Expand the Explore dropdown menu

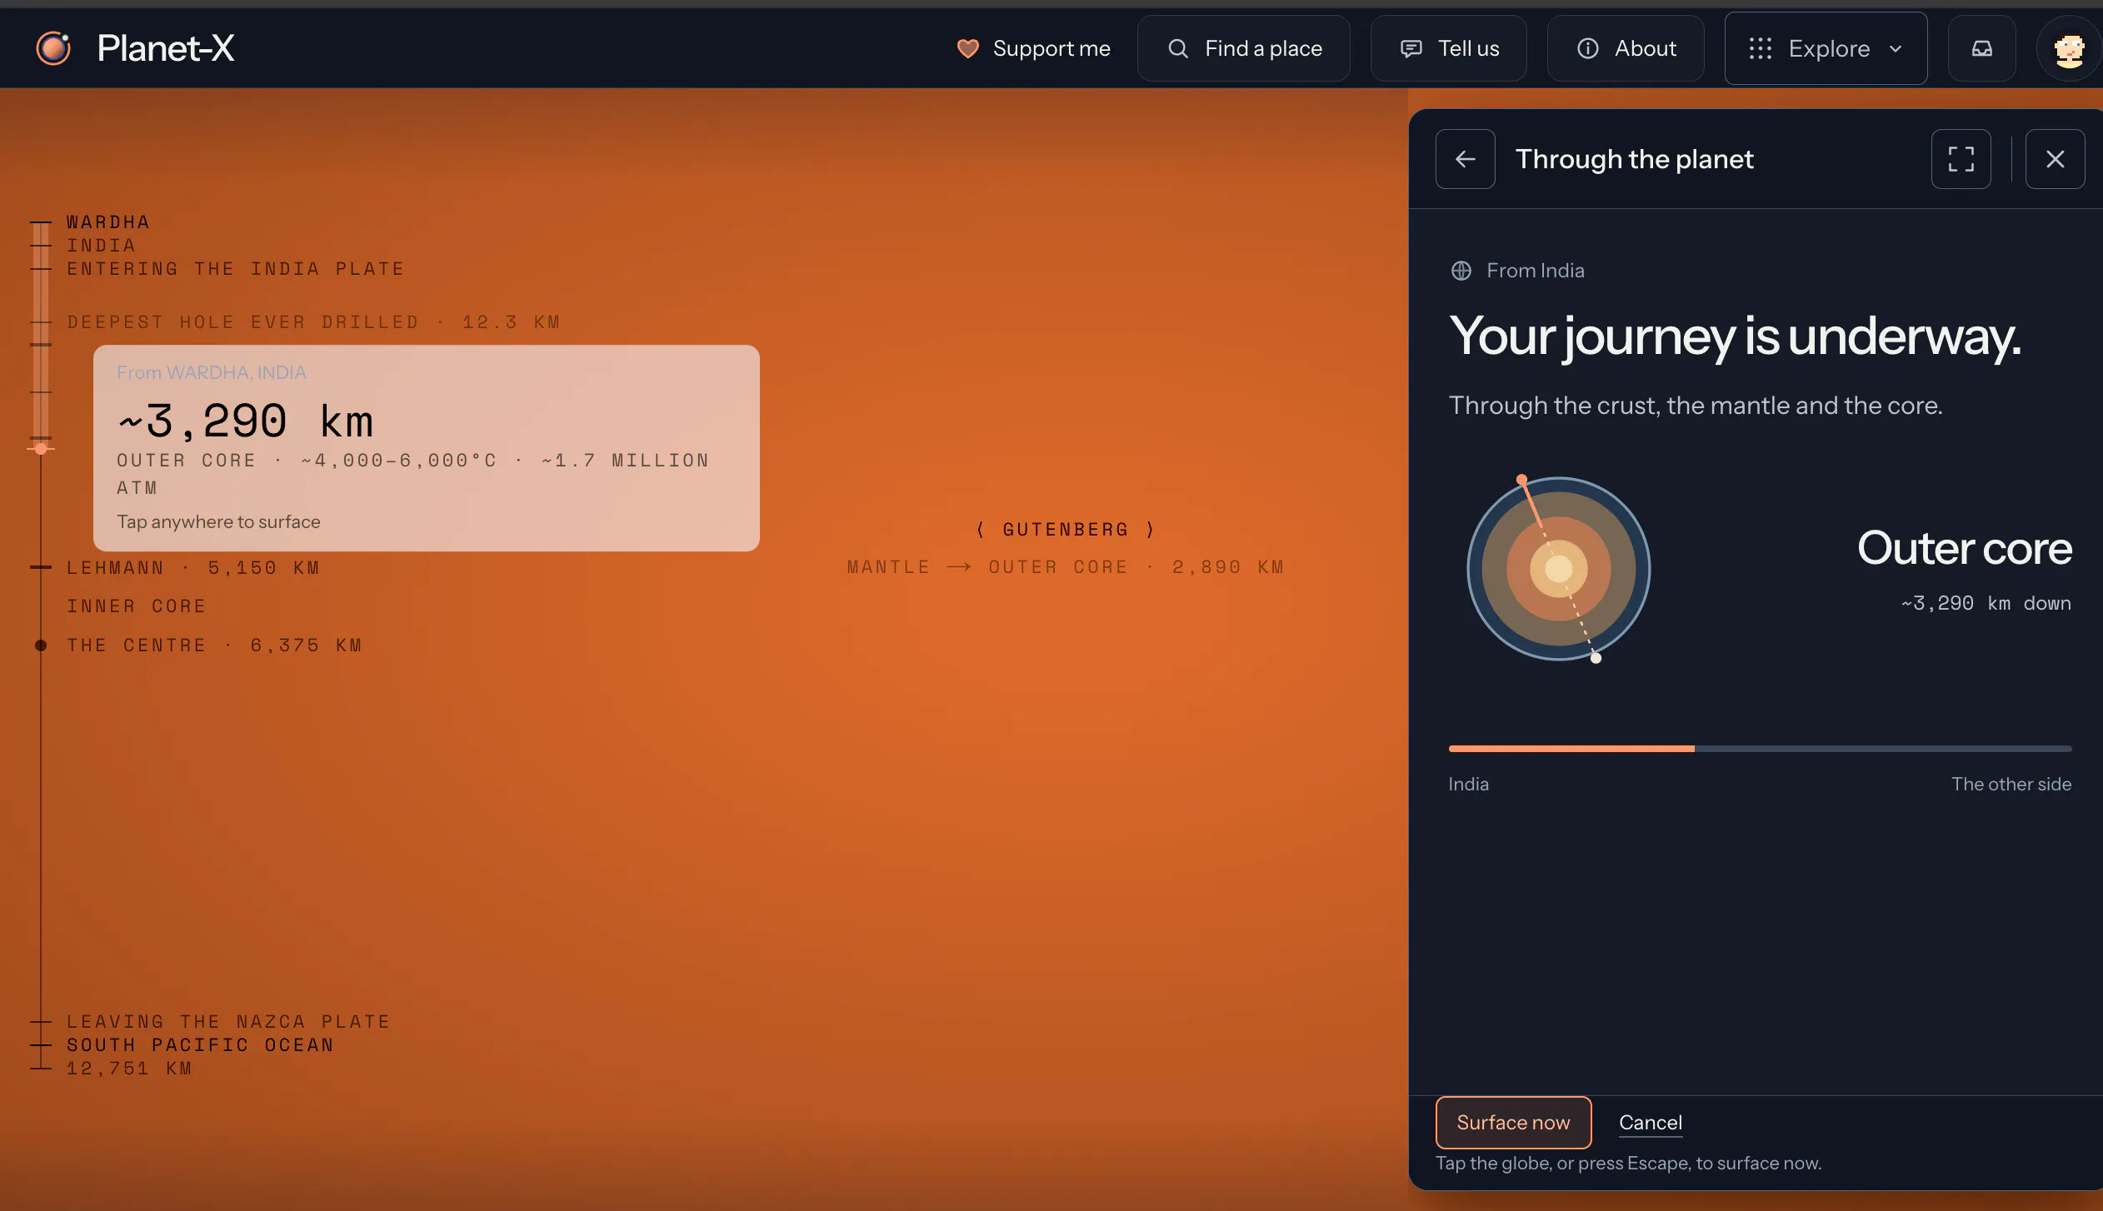tap(1826, 48)
